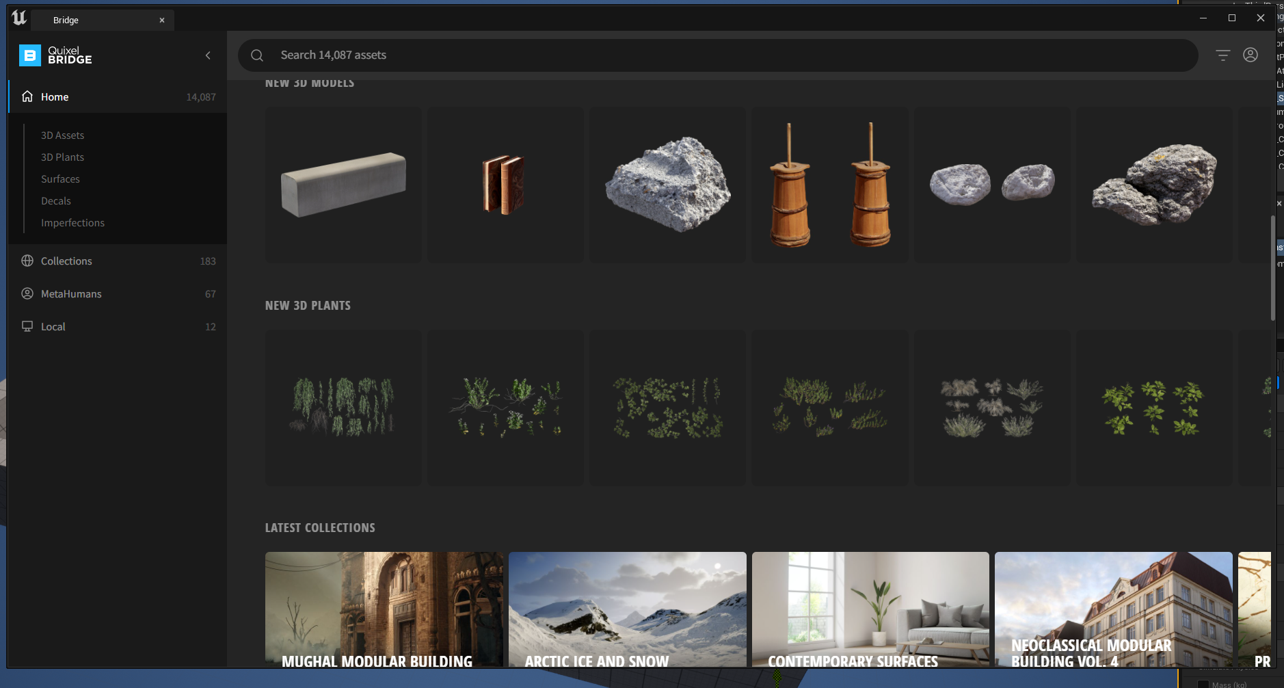
Task: Click the Latest Collections heading
Action: tap(320, 528)
